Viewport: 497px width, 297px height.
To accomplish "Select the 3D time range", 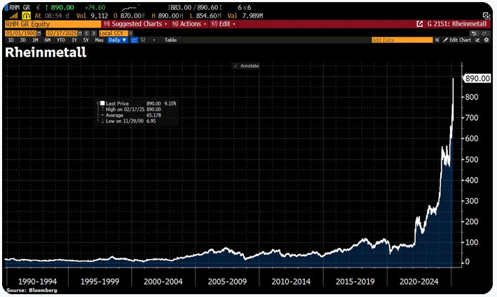I will pos(23,40).
